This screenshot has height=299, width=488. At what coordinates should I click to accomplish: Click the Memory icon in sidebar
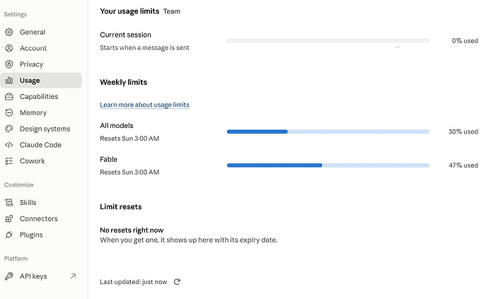(x=9, y=112)
